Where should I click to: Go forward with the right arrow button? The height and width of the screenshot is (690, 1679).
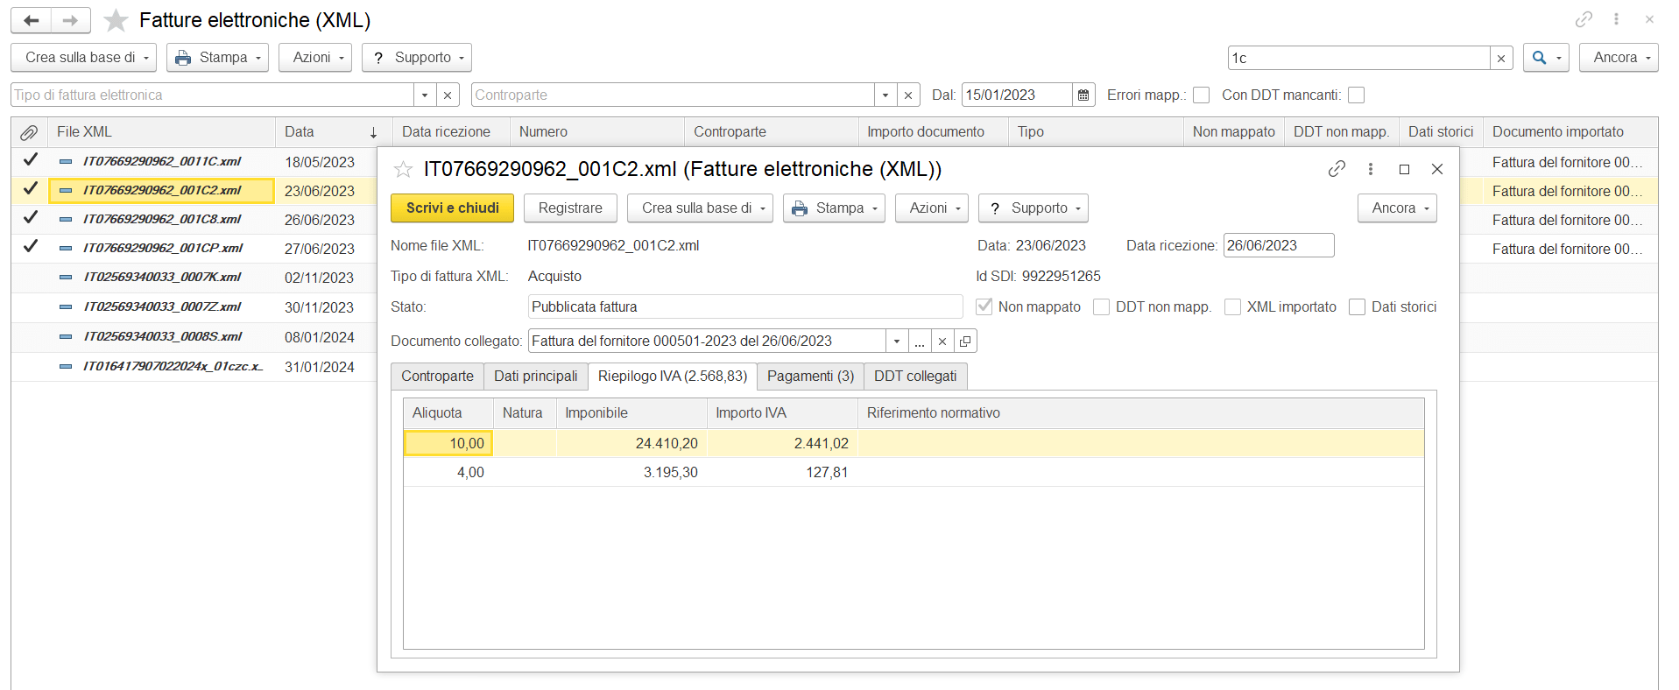pos(71,20)
